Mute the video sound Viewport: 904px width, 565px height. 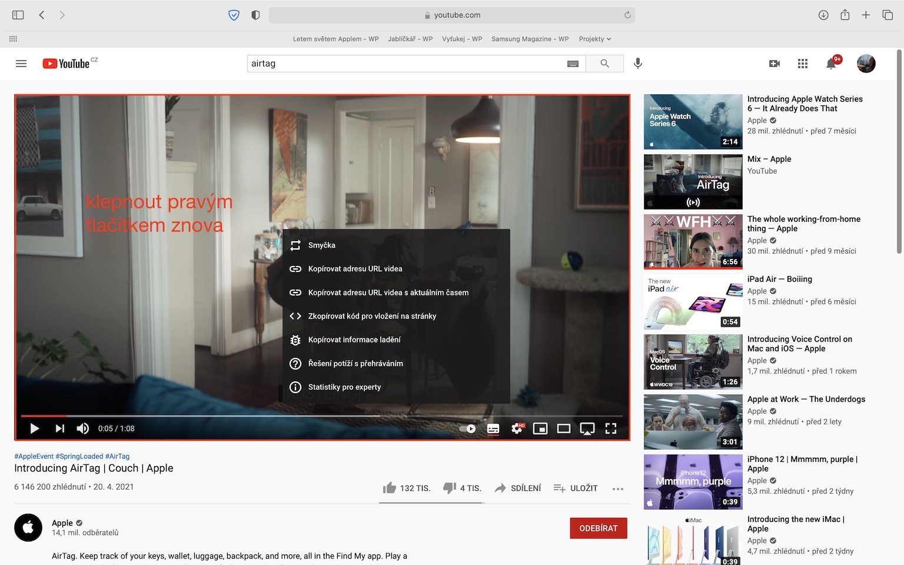(x=83, y=428)
